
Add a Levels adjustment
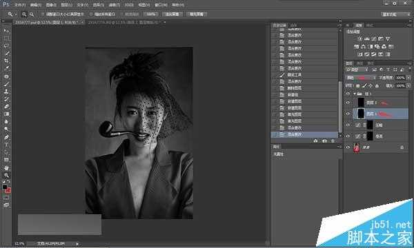[367, 39]
